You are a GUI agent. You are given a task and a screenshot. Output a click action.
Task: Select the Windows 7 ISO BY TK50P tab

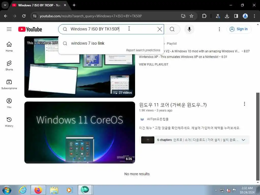coord(39,5)
